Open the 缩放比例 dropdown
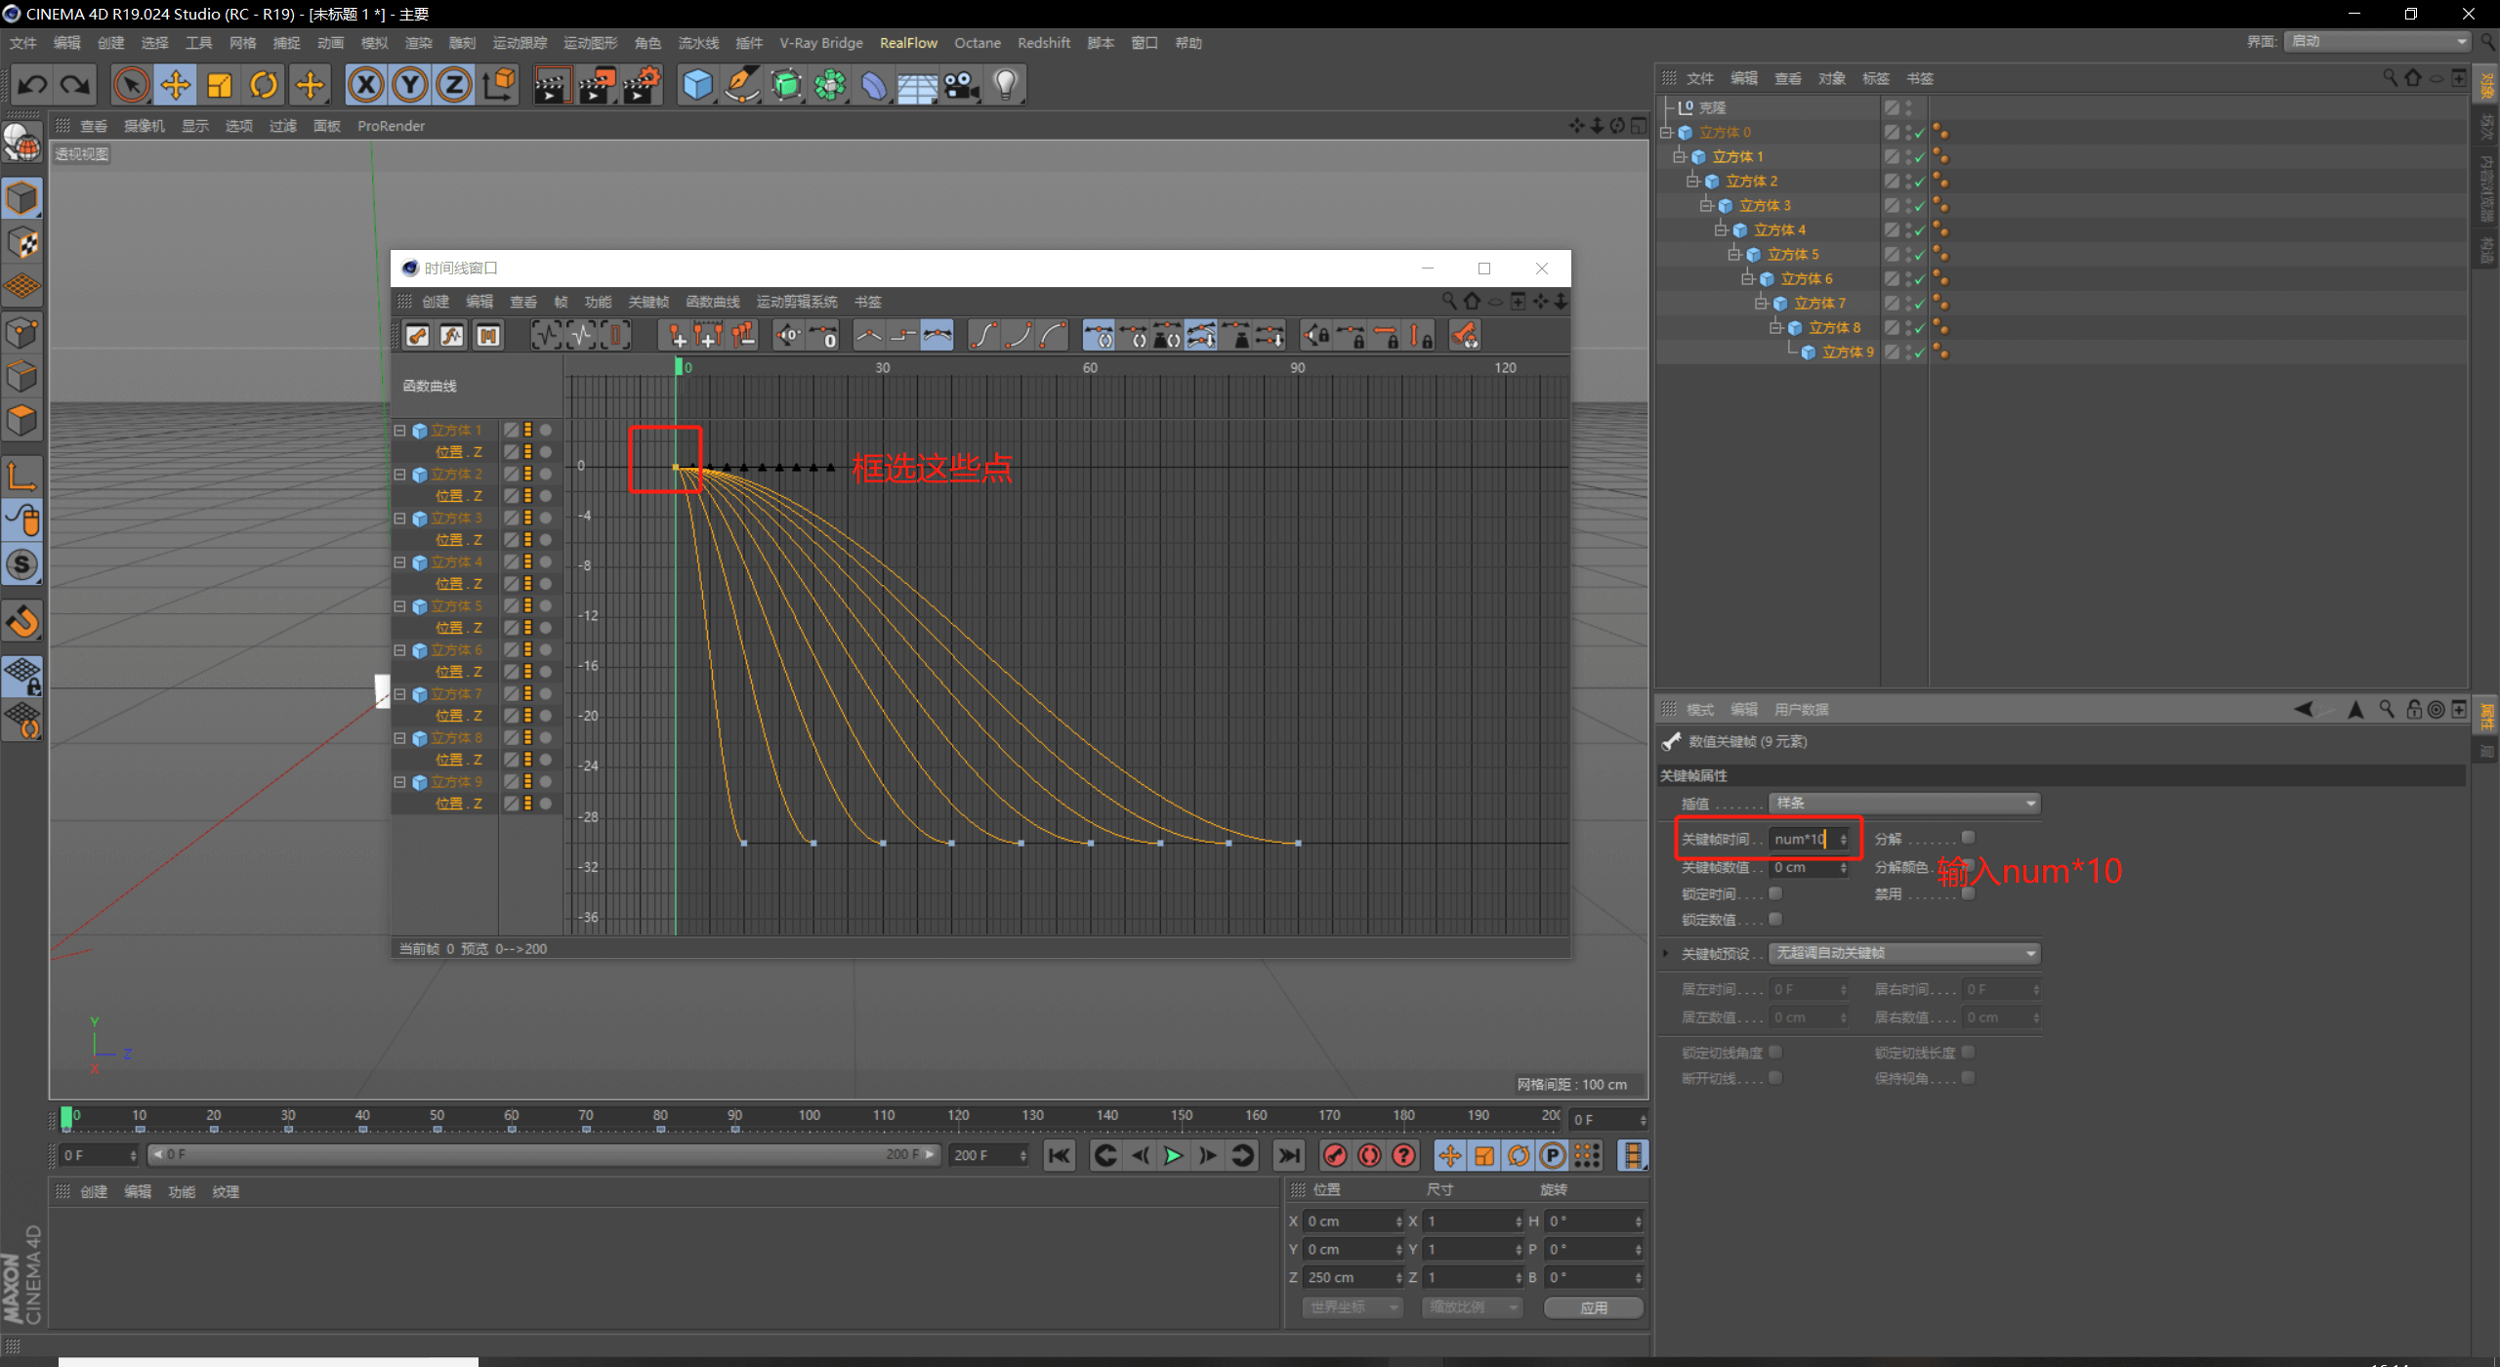Viewport: 2500px width, 1367px height. pyautogui.click(x=1473, y=1307)
